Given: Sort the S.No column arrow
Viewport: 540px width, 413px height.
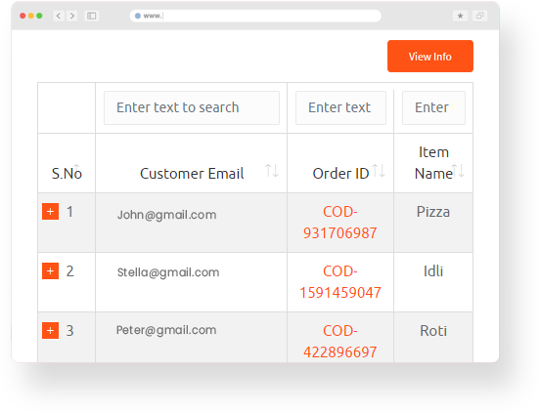Looking at the screenshot, I should [77, 167].
